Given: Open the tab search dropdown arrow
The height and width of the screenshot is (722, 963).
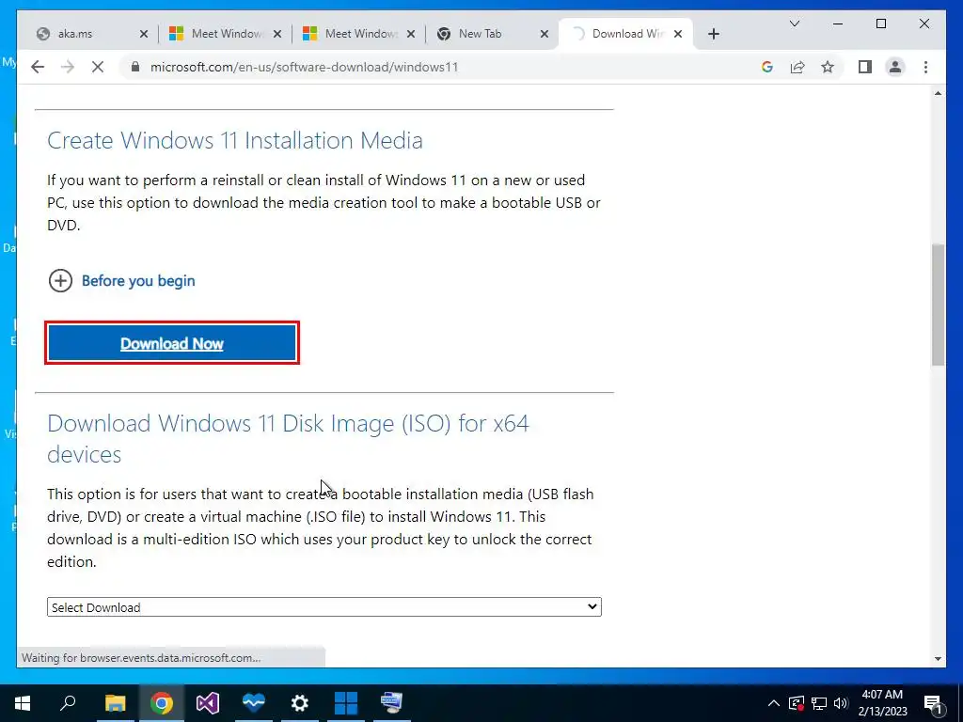Looking at the screenshot, I should click(x=794, y=24).
